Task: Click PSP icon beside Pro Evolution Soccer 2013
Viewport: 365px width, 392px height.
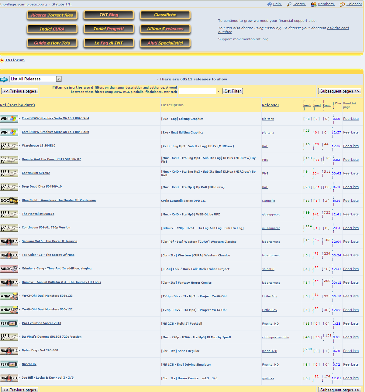Action: coord(9,323)
